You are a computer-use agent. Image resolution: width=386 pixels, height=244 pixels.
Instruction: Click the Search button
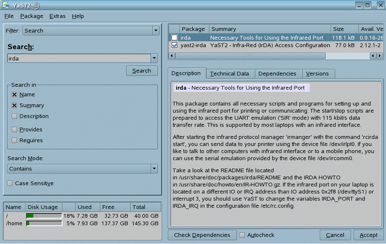point(142,71)
